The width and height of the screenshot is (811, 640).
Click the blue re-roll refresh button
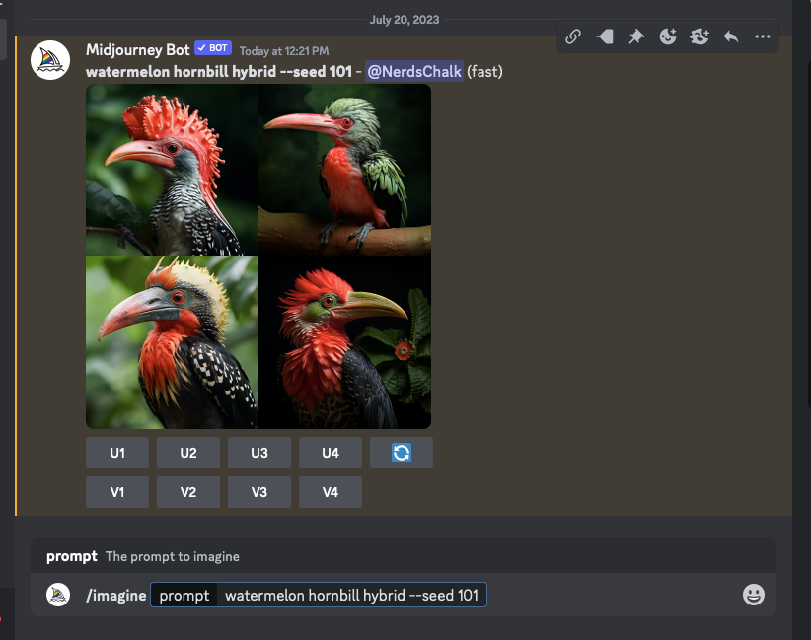[402, 453]
